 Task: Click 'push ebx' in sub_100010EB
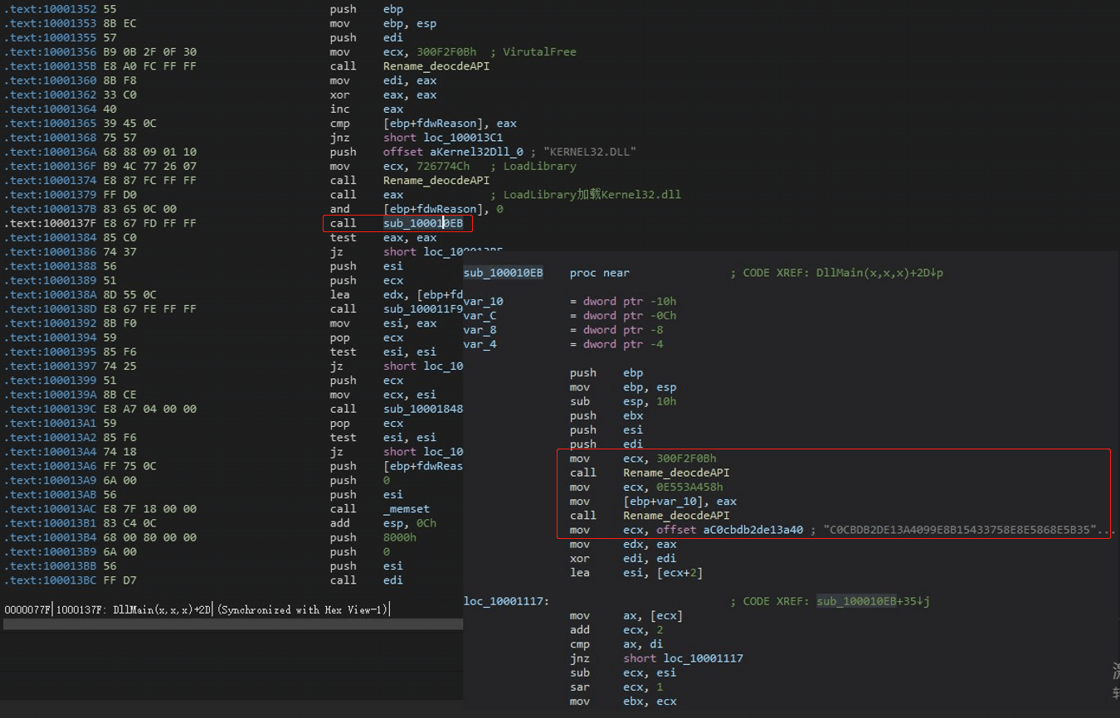606,415
